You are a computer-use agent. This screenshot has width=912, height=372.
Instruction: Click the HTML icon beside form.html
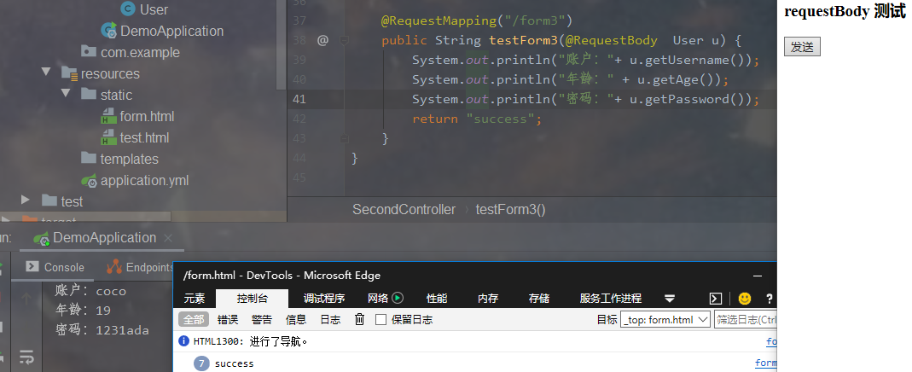click(x=108, y=116)
